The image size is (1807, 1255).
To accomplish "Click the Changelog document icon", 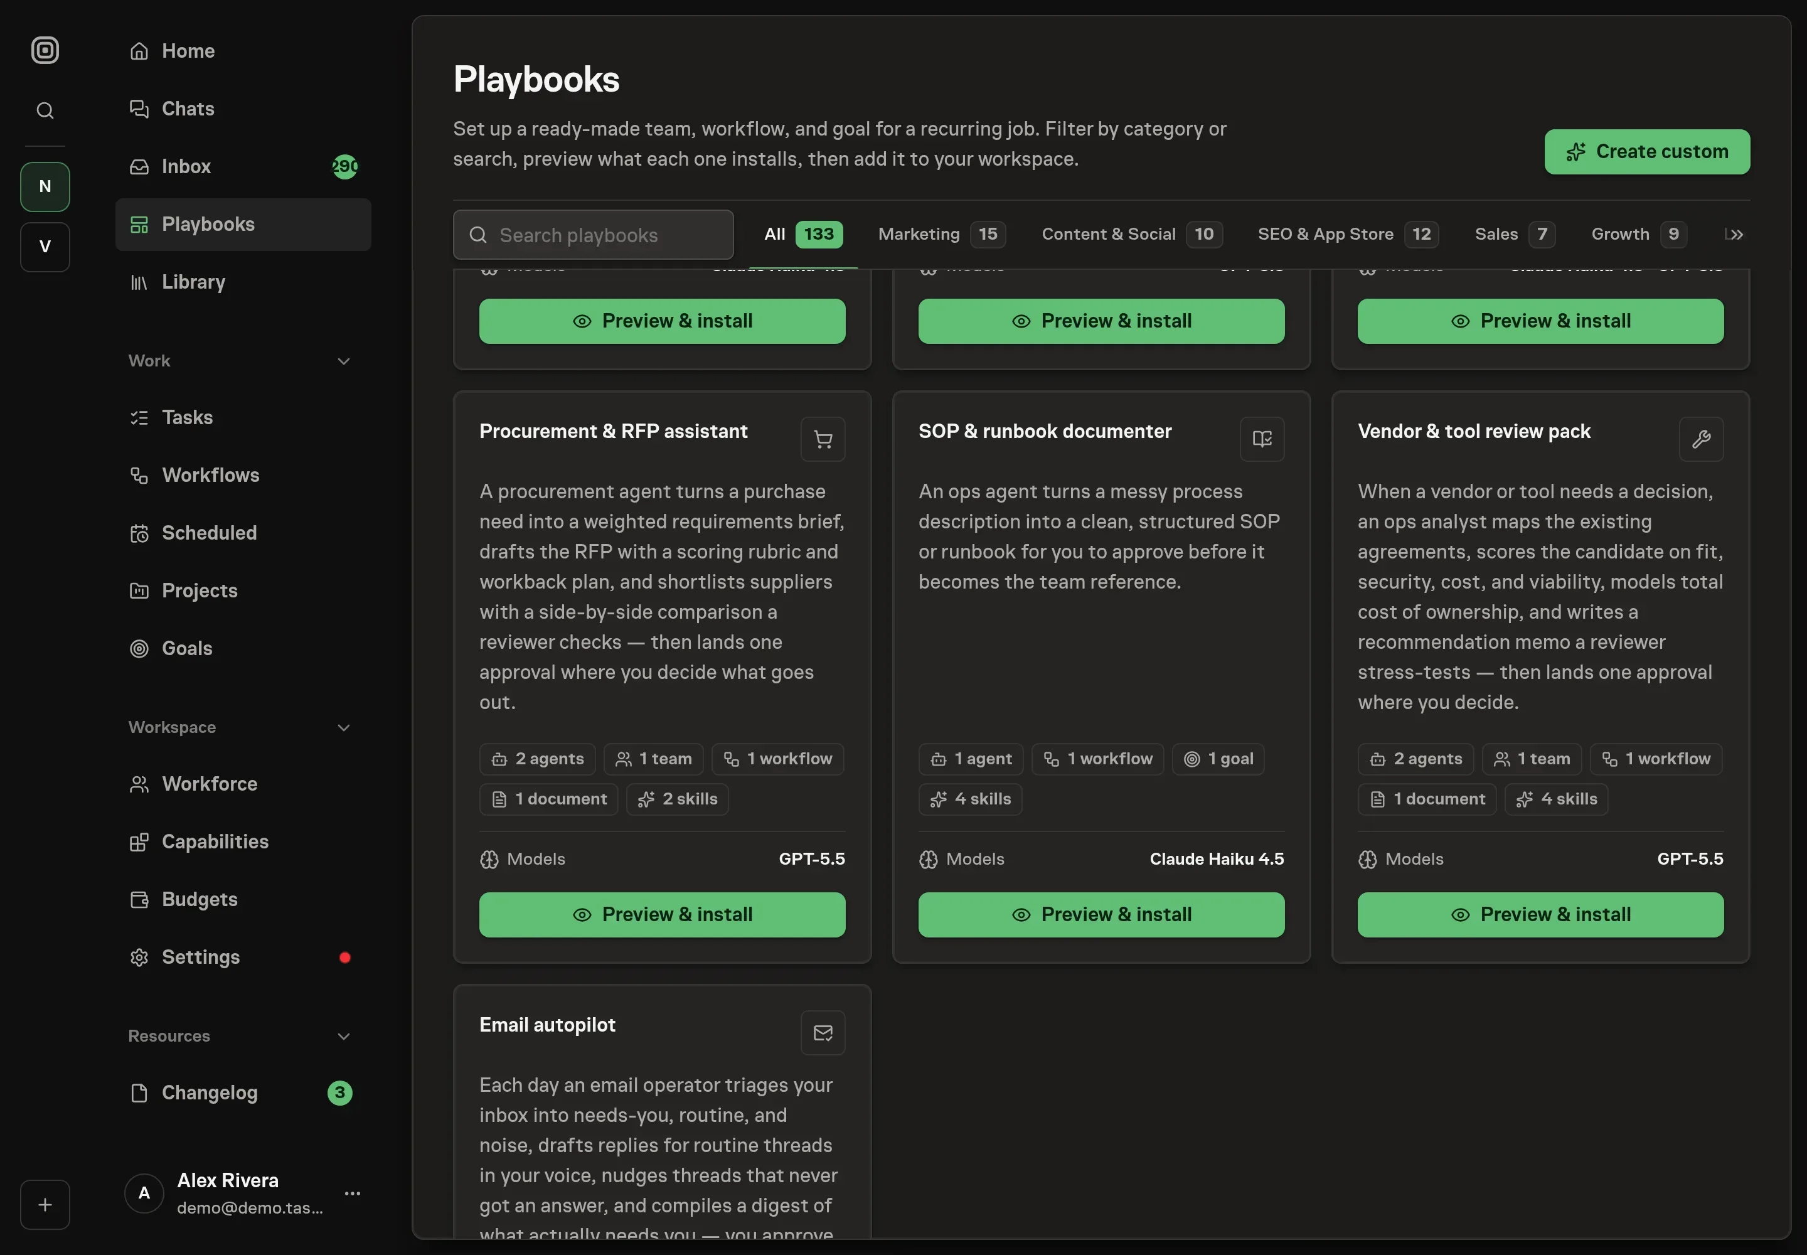I will pyautogui.click(x=139, y=1093).
